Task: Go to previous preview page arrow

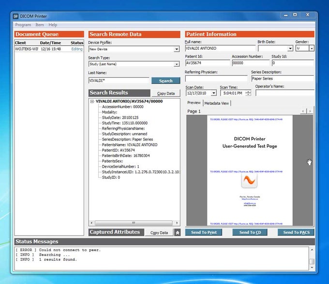Action: [303, 111]
